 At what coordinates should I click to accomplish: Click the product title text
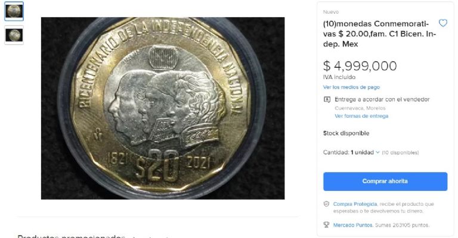(379, 34)
